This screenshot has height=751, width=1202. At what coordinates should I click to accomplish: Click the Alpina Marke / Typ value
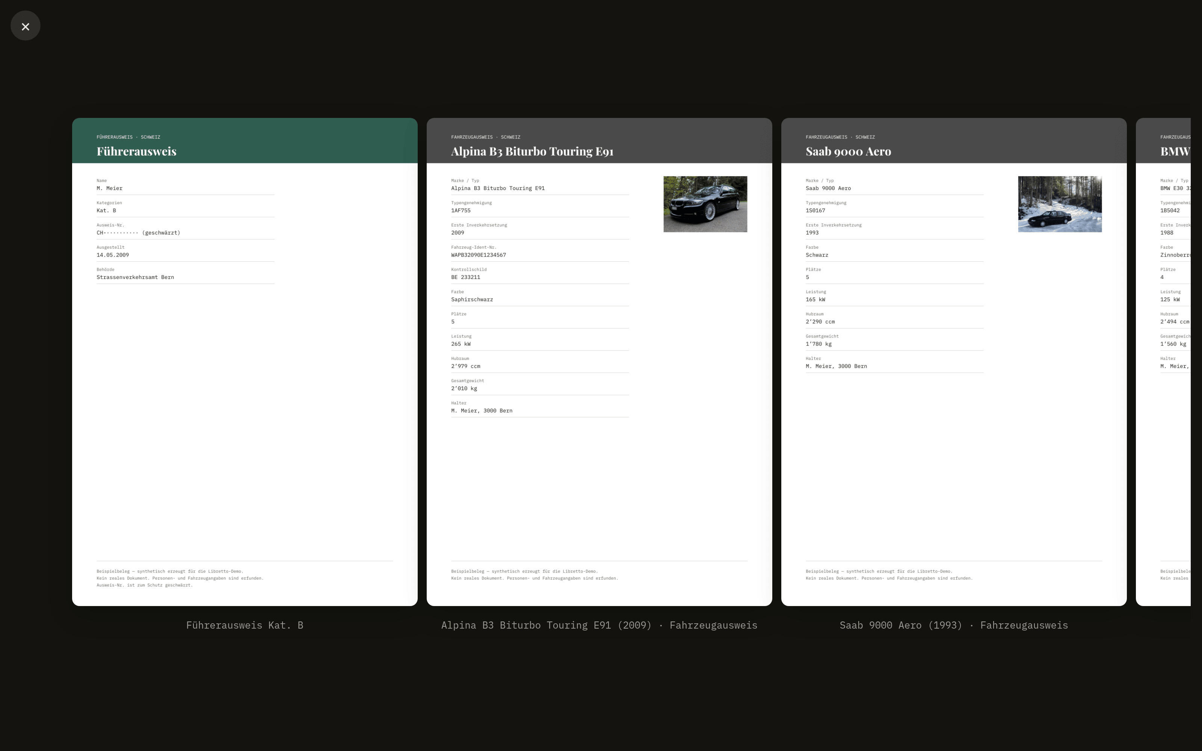[x=498, y=188]
